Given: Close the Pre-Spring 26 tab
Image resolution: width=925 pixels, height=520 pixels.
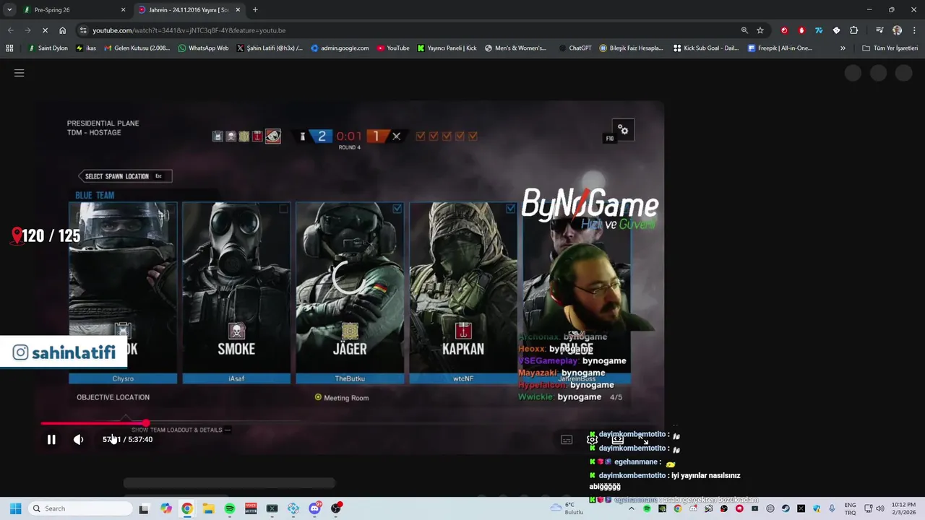Looking at the screenshot, I should [123, 10].
